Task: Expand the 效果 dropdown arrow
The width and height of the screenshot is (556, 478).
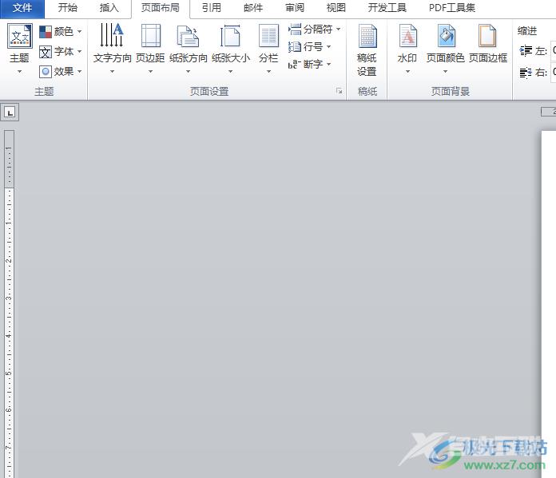Action: 79,72
